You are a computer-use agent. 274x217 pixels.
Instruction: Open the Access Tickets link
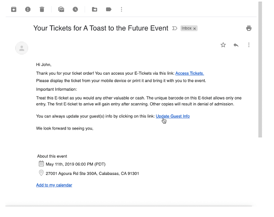[189, 73]
